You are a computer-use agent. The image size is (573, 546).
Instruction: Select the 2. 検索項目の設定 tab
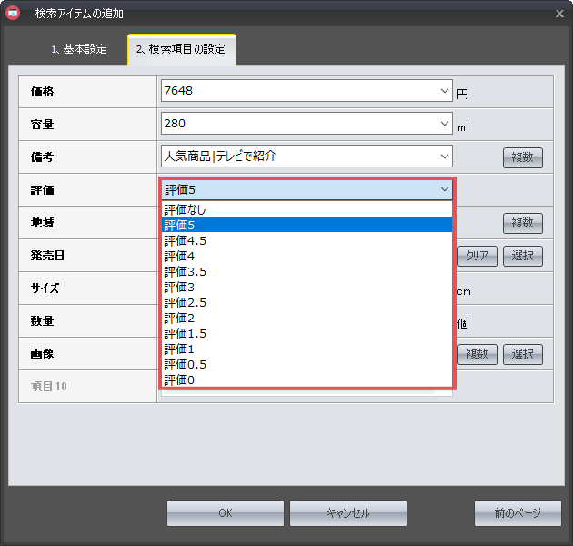181,49
